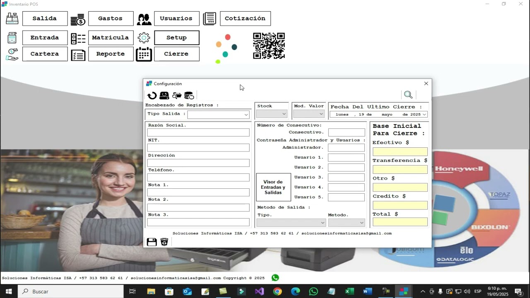This screenshot has height=298, width=530.
Task: Click the green WhatsApp icon in footer
Action: click(275, 278)
